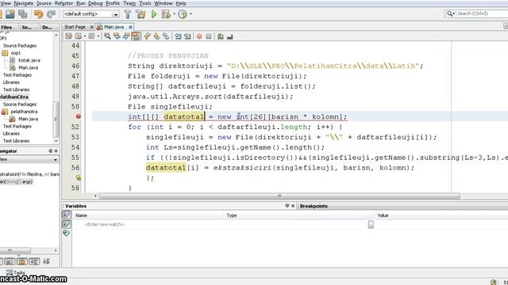Click the Projects tree scroll down arrow

coord(56,141)
